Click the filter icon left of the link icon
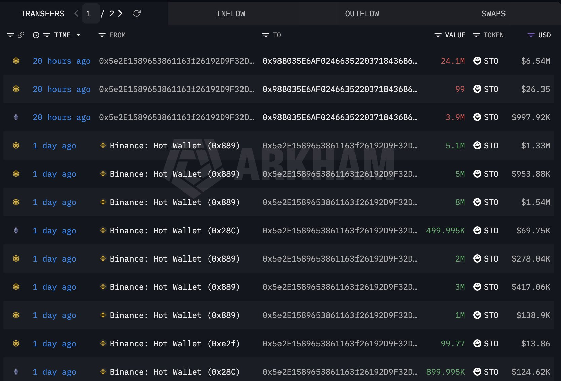The height and width of the screenshot is (381, 561). [x=10, y=35]
